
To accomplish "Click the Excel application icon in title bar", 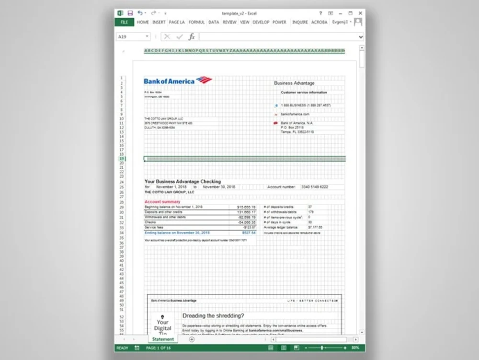I will coord(120,13).
